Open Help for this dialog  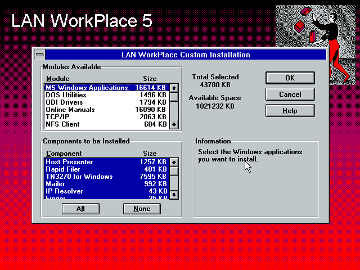click(x=290, y=111)
